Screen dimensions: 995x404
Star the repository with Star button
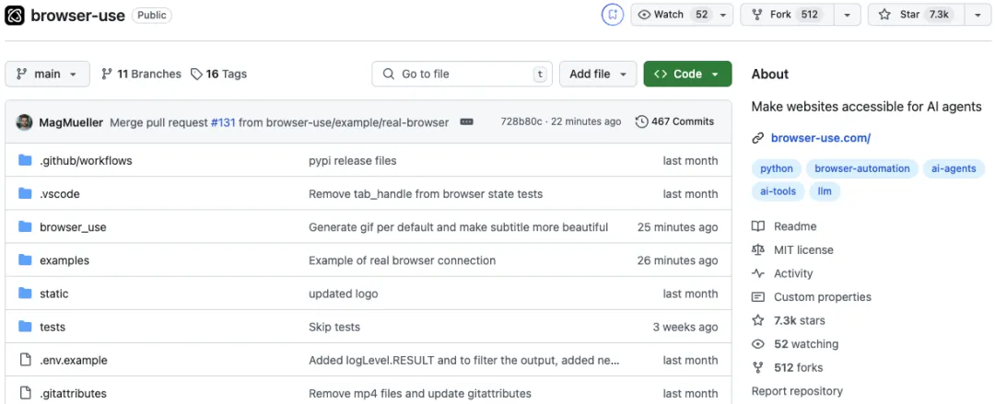(916, 15)
